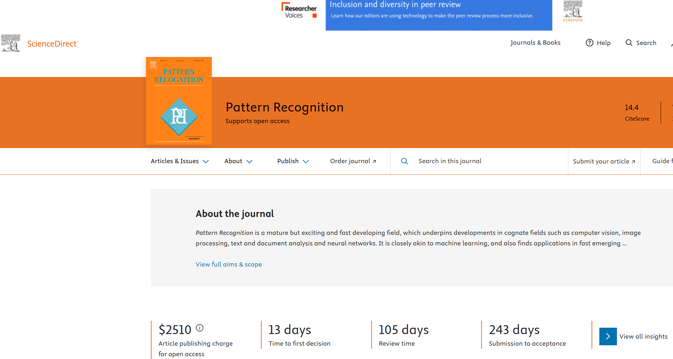Expand the About dropdown chevron
673x359 pixels.
[249, 161]
